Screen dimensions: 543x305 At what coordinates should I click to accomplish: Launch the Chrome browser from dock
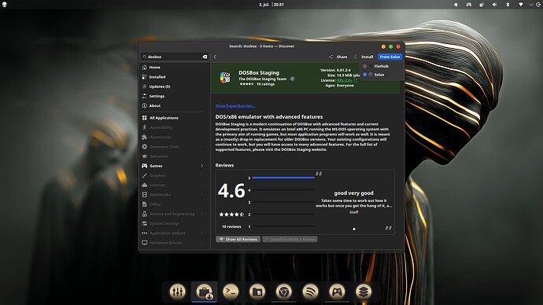click(x=283, y=292)
